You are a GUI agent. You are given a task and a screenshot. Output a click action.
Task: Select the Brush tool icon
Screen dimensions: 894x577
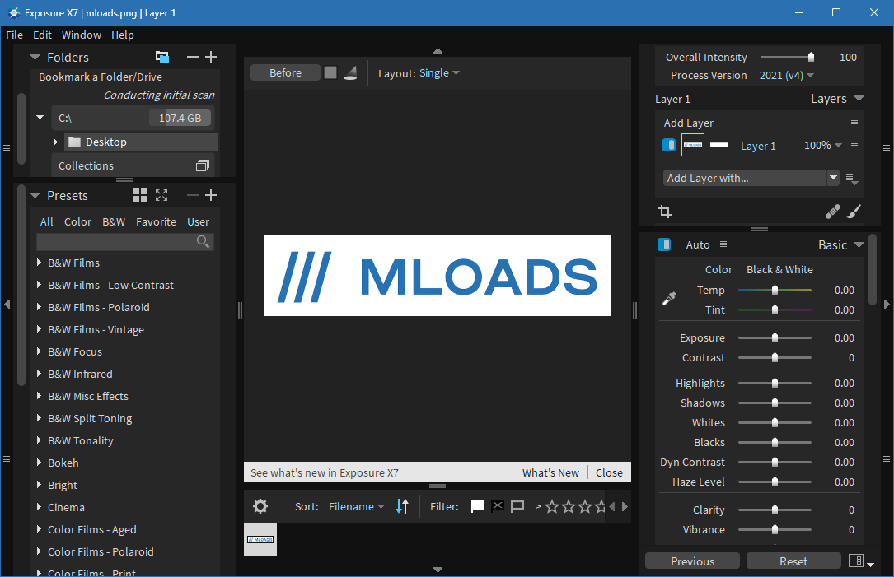pyautogui.click(x=854, y=212)
